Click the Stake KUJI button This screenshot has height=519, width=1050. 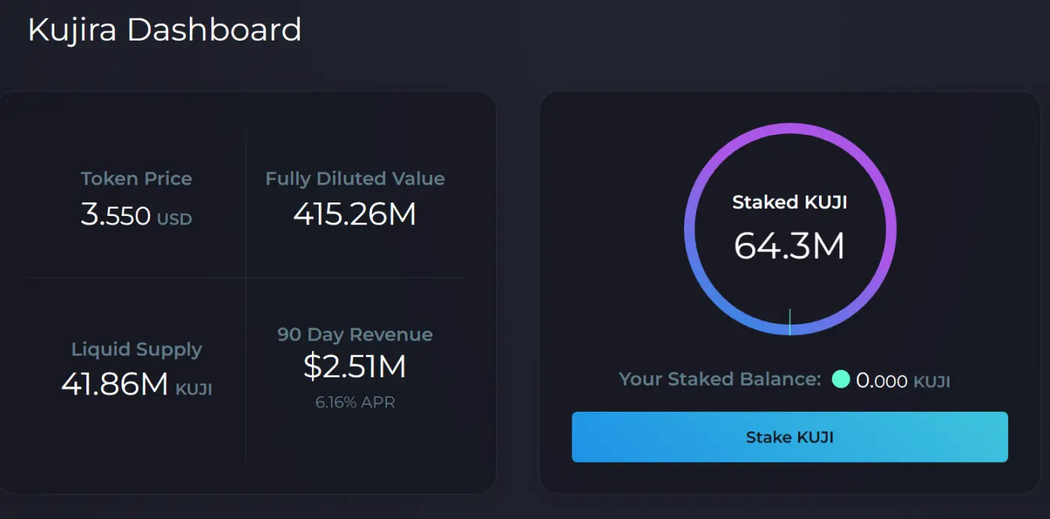click(790, 437)
